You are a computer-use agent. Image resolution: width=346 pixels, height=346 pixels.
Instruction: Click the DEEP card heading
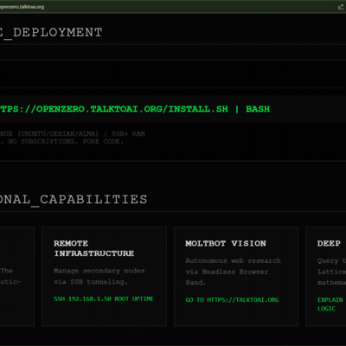[x=329, y=243]
